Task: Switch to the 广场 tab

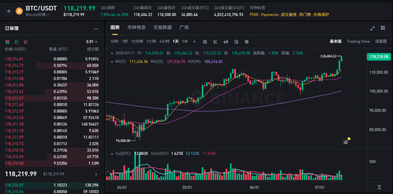Action: coord(184,28)
